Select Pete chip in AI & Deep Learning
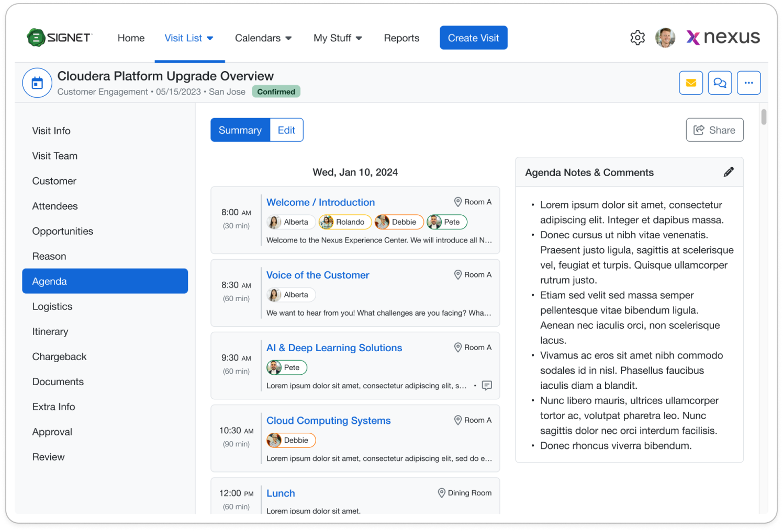This screenshot has height=531, width=783. tap(287, 367)
